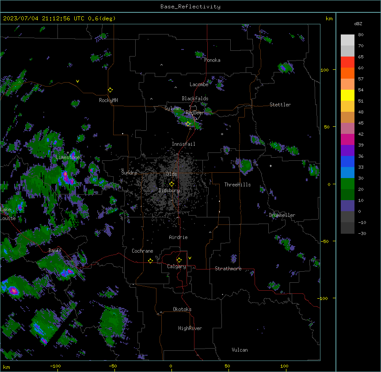
Task: Click the Sylvan label on map
Action: coord(172,108)
